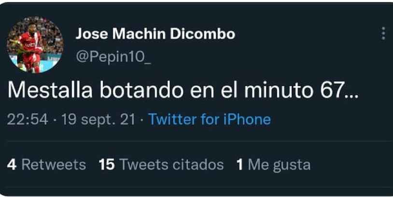Open Jose Machin Dicombo's profile picture
393x197 pixels.
click(35, 44)
